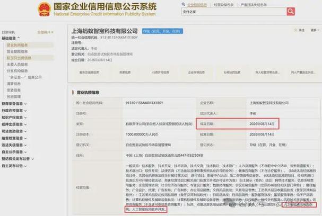
Task: Click the 登记状态 value in the table
Action: coord(268,145)
